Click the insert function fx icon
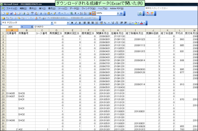Image resolution: width=198 pixels, height=131 pixels. (x=32, y=27)
